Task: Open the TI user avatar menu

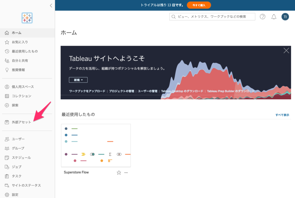Action: [x=285, y=17]
